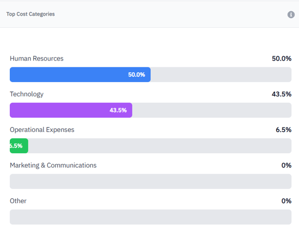The width and height of the screenshot is (299, 229).
Task: Click the 0% total for Marketing & Communications
Action: coord(286,166)
